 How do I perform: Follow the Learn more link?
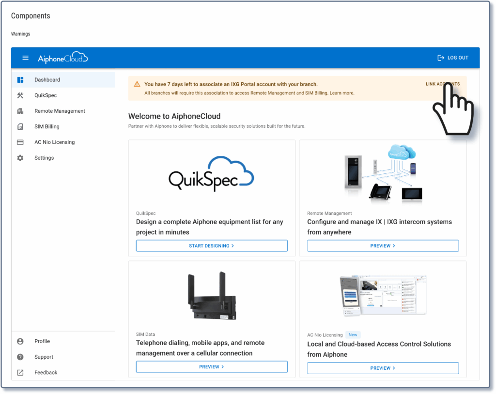tap(342, 93)
